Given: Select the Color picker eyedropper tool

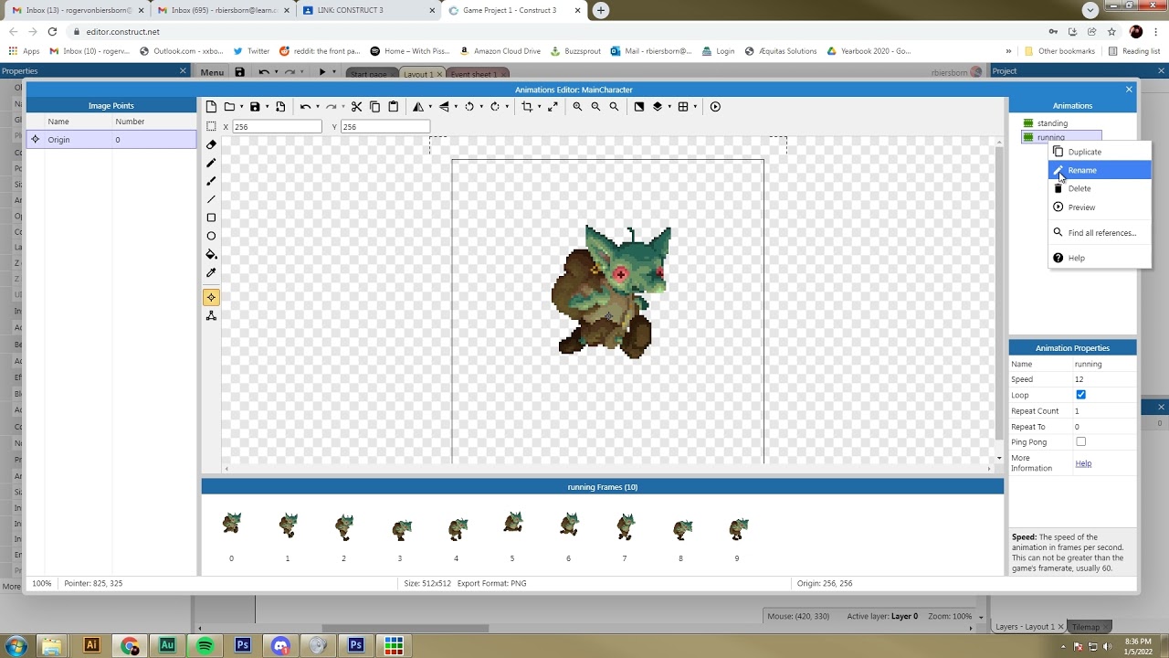Looking at the screenshot, I should click(211, 272).
